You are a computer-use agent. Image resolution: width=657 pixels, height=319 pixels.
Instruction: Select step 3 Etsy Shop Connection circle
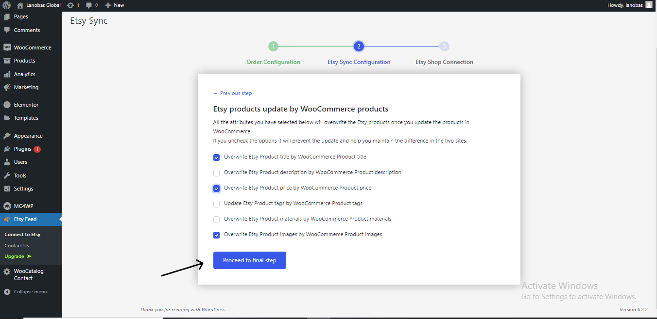[444, 47]
